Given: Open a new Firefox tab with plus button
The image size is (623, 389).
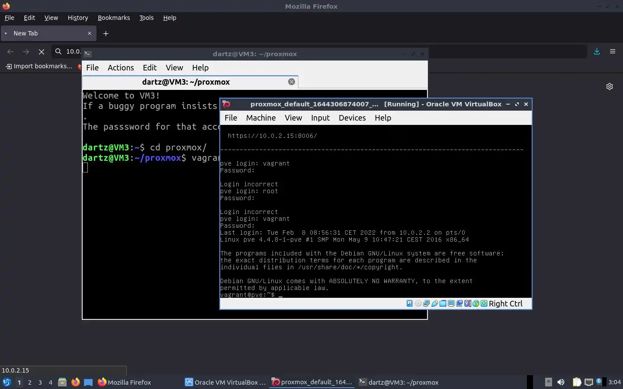Looking at the screenshot, I should [106, 33].
